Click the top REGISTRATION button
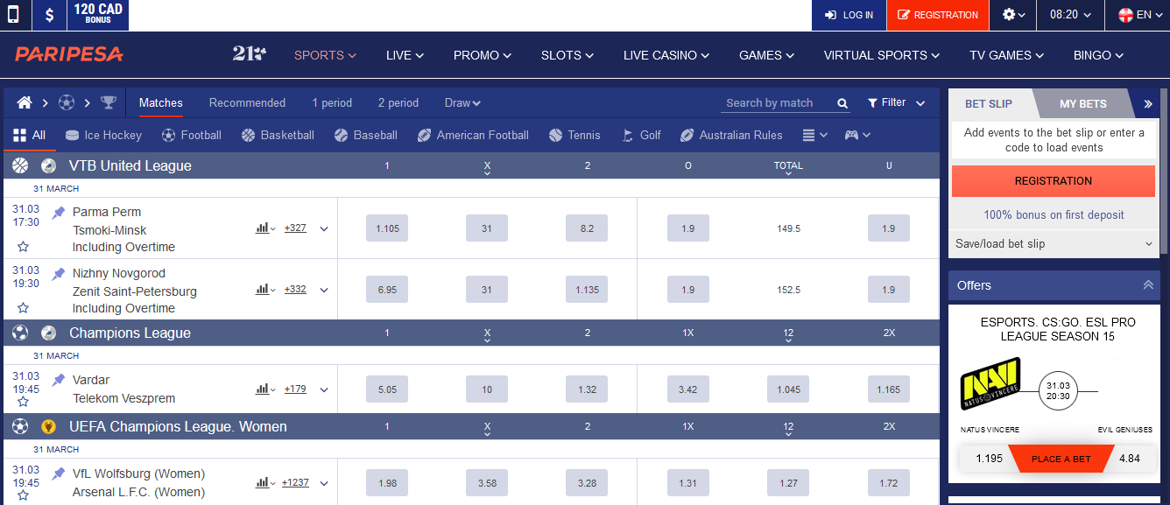Viewport: 1170px width, 505px height. pos(938,15)
